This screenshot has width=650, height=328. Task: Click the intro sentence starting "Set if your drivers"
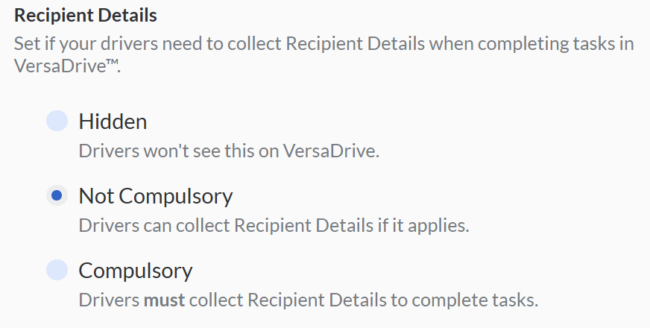click(224, 42)
